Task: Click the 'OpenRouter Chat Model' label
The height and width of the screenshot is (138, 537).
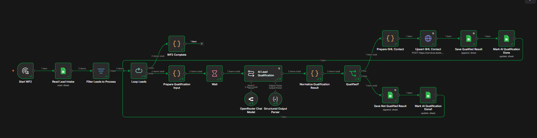Action: pyautogui.click(x=251, y=110)
